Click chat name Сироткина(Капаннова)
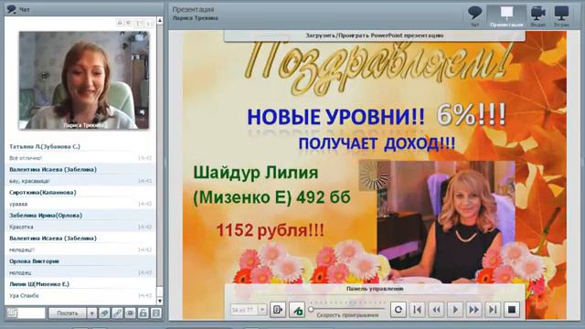Image resolution: width=585 pixels, height=329 pixels. (x=43, y=193)
